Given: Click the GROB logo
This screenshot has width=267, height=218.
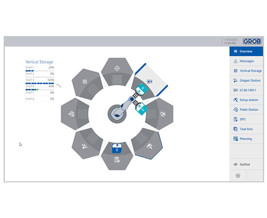Looking at the screenshot, I should [x=252, y=41].
